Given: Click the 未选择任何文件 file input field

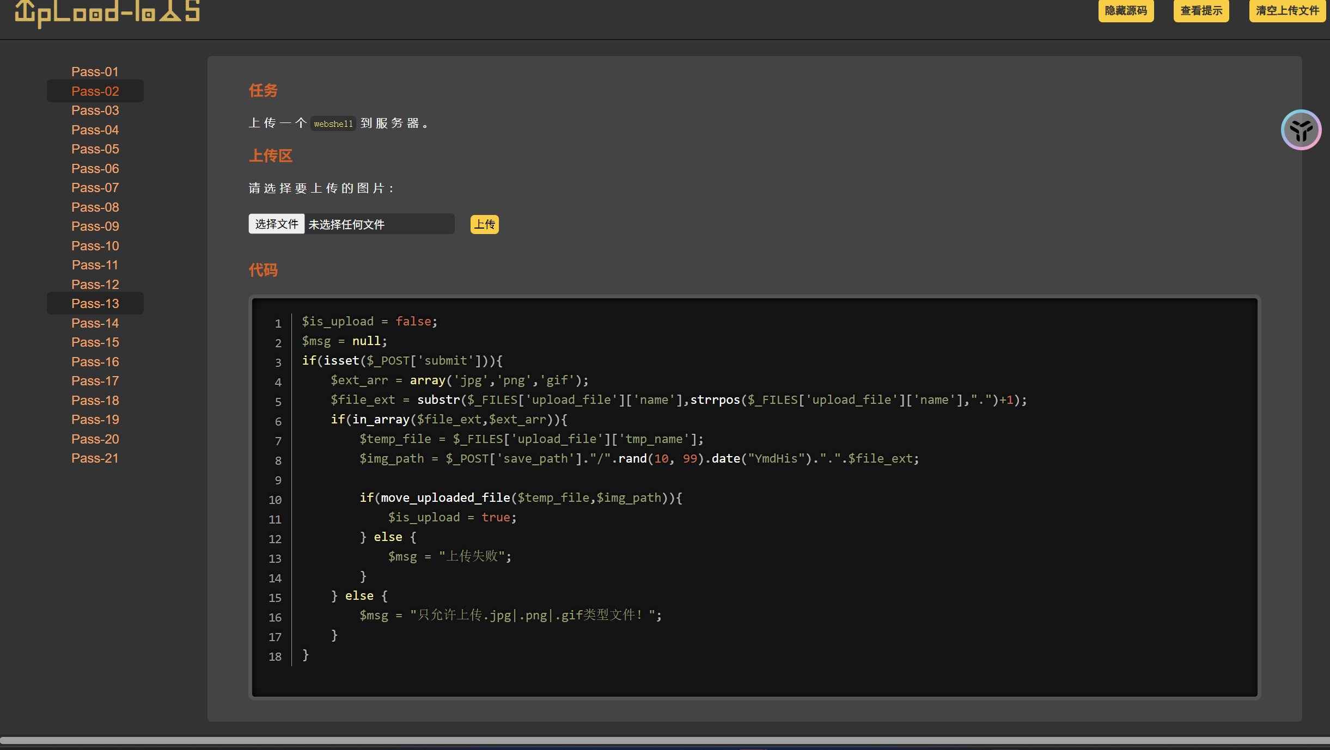Looking at the screenshot, I should 378,224.
